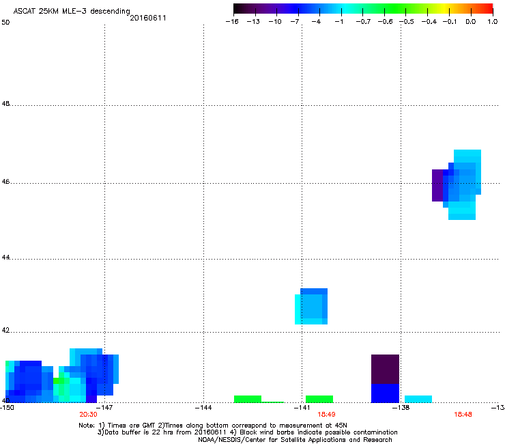505x444 pixels.
Task: Click the red end of color bar
Action: point(487,9)
